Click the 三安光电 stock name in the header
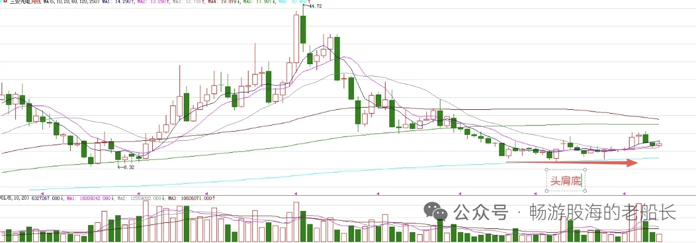Viewport: 696px width, 243px height. click(20, 2)
